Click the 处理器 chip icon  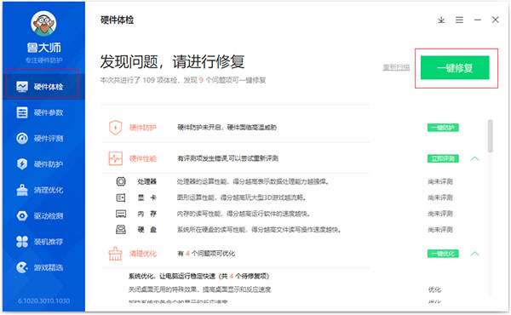tap(121, 181)
